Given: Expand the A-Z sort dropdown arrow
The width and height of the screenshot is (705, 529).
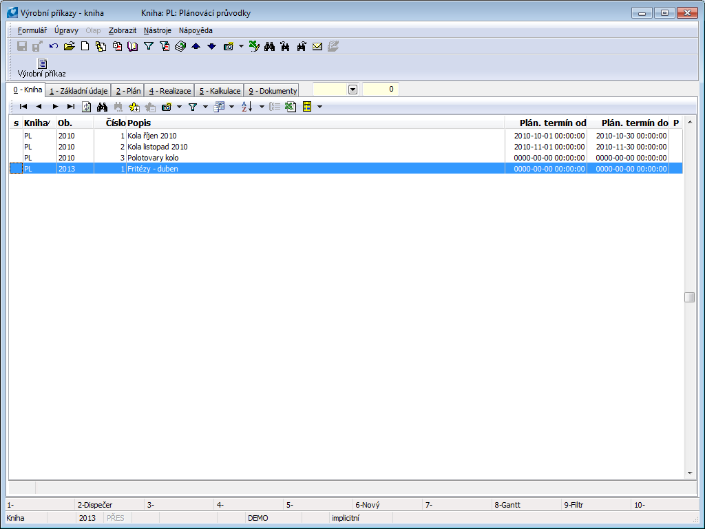Looking at the screenshot, I should tap(262, 107).
